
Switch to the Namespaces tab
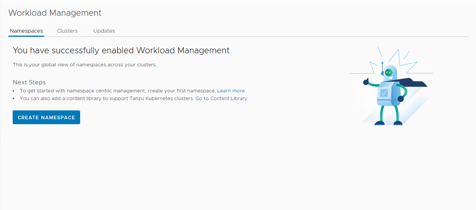pyautogui.click(x=26, y=31)
